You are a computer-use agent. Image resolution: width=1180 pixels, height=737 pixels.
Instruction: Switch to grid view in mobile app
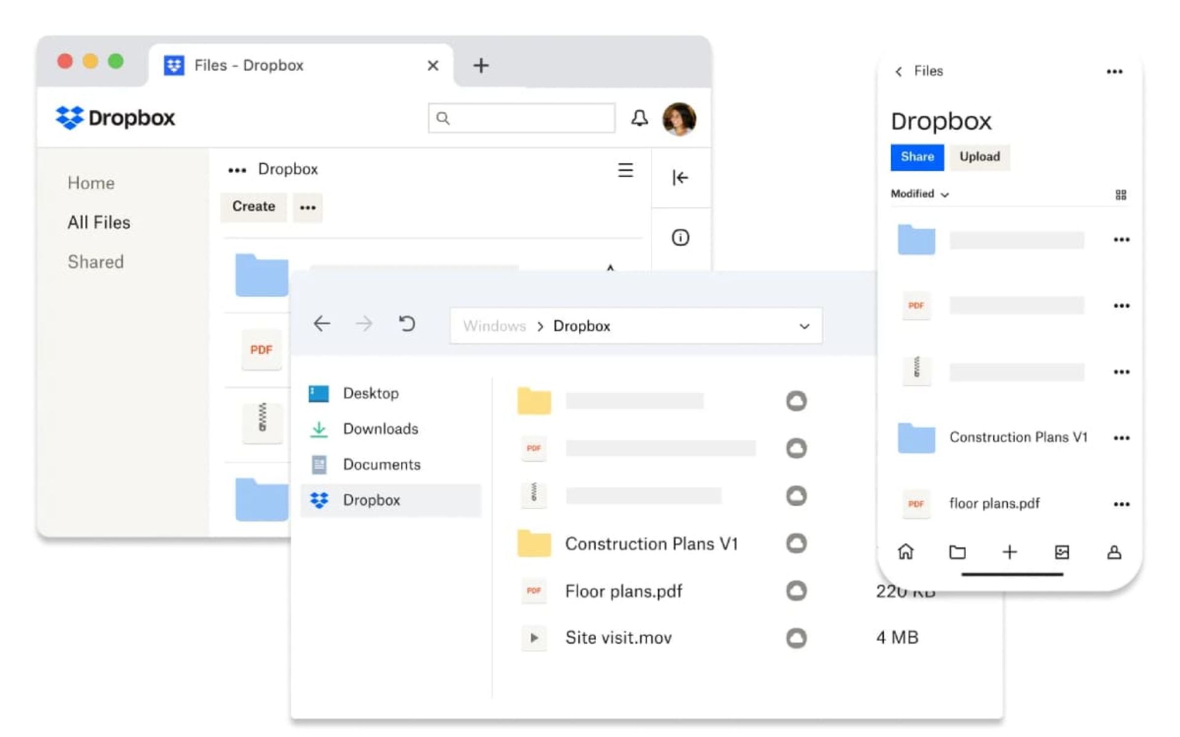point(1120,195)
